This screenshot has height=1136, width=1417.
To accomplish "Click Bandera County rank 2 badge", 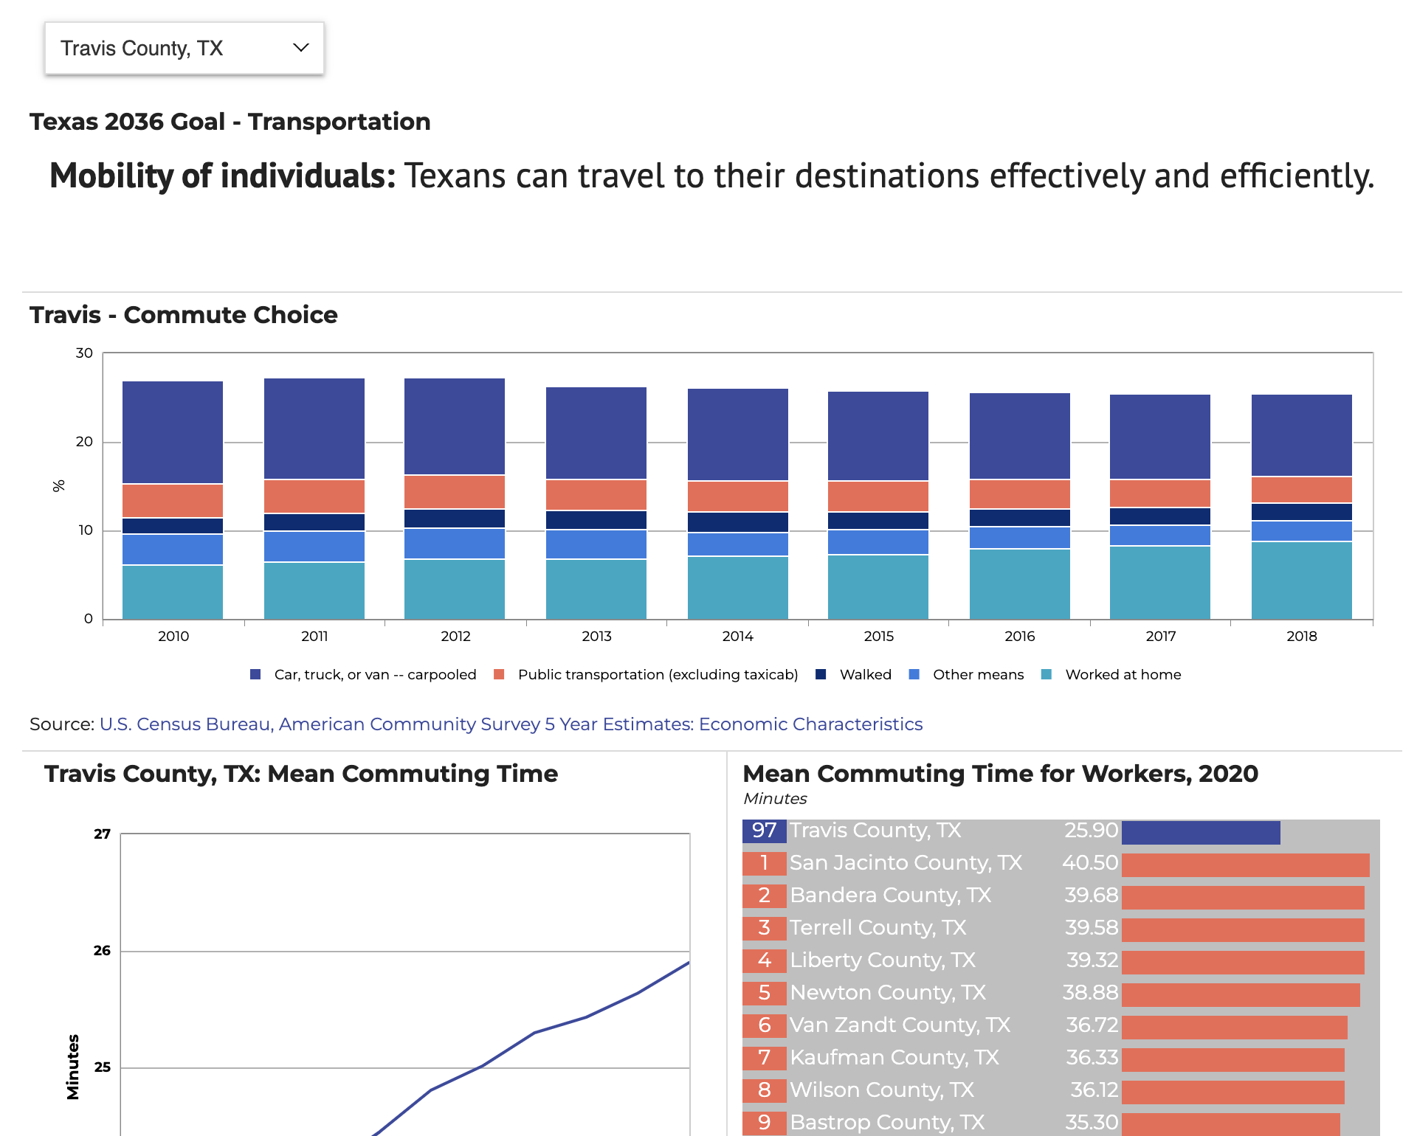I will [x=764, y=896].
